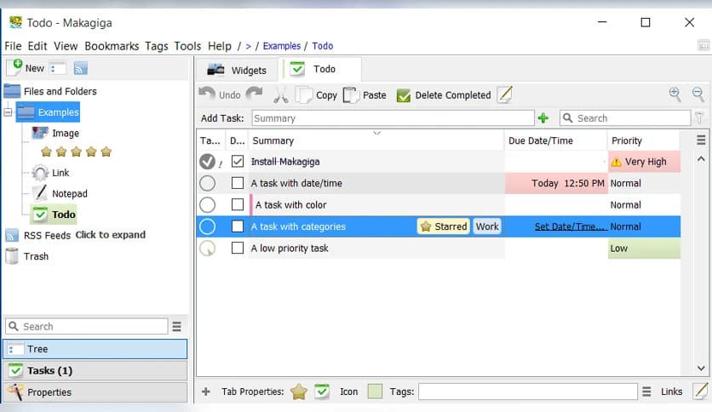The height and width of the screenshot is (412, 712).
Task: Click the filter funnel icon next to task search
Action: tap(700, 118)
